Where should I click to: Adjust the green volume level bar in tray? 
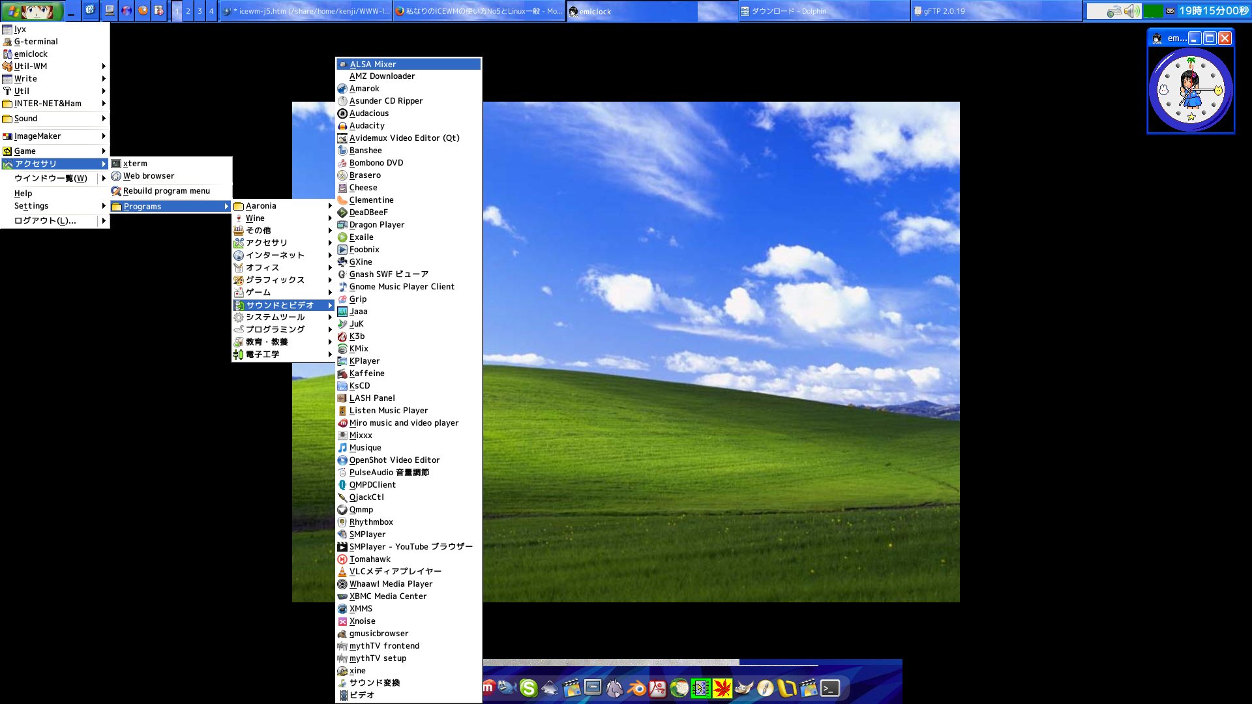pyautogui.click(x=1153, y=10)
